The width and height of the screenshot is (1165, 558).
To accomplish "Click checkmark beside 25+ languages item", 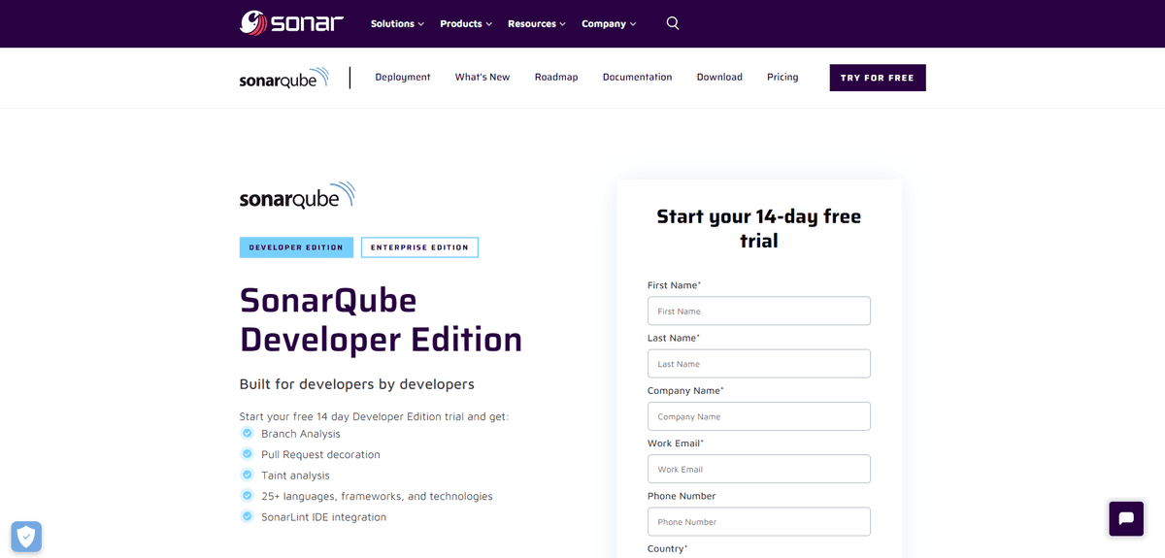I will point(248,496).
